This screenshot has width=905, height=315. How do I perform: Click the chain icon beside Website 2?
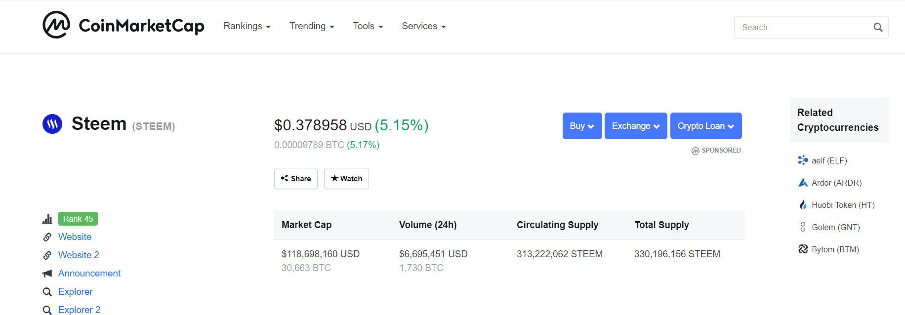(x=47, y=255)
